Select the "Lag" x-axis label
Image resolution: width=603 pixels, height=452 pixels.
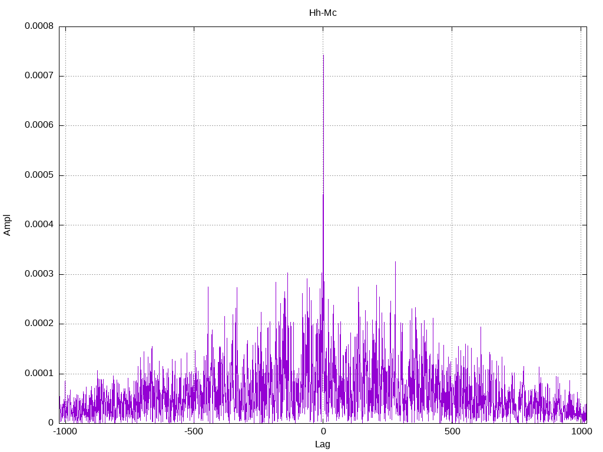[323, 444]
